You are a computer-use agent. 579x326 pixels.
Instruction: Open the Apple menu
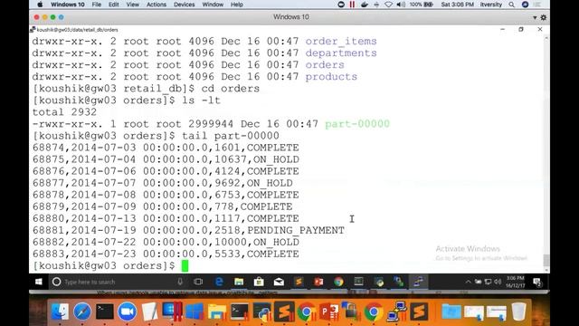click(x=40, y=5)
